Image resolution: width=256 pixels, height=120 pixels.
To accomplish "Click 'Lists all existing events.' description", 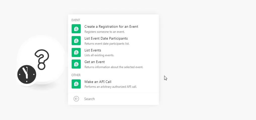I will (99, 55).
